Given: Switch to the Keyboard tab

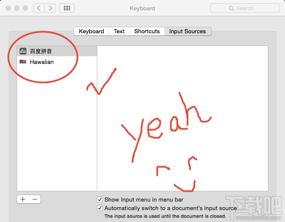Looking at the screenshot, I should [x=91, y=31].
